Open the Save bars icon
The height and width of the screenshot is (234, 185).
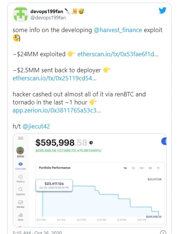tap(20, 215)
